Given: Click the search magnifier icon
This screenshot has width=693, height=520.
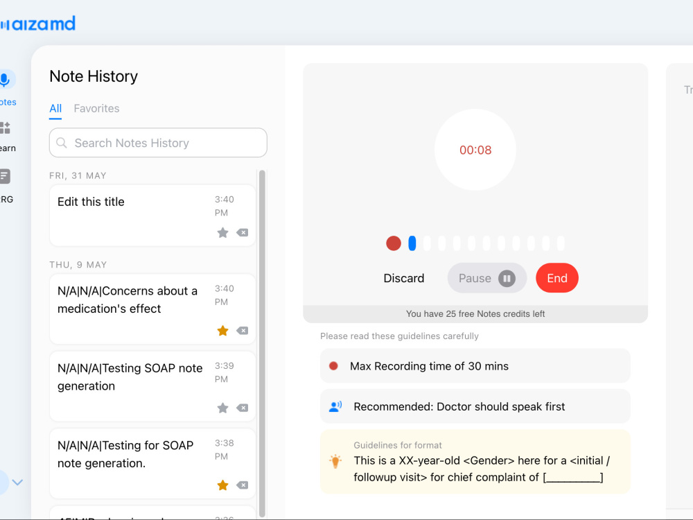Looking at the screenshot, I should [x=62, y=143].
